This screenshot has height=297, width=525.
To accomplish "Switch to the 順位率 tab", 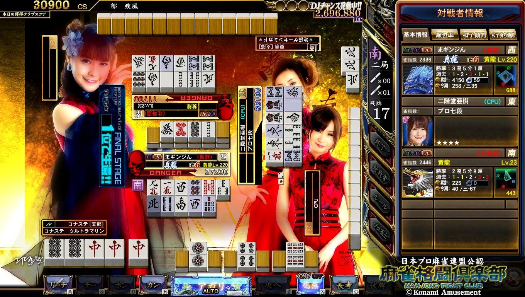I will [445, 34].
